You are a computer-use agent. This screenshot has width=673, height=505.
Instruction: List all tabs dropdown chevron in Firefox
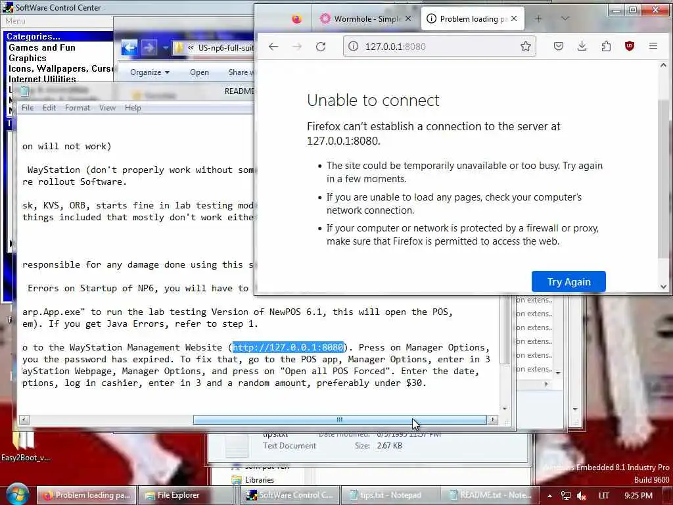coord(565,18)
